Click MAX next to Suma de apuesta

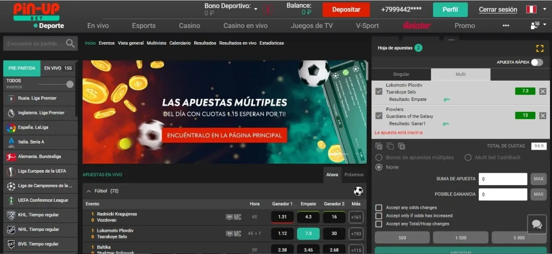click(538, 179)
